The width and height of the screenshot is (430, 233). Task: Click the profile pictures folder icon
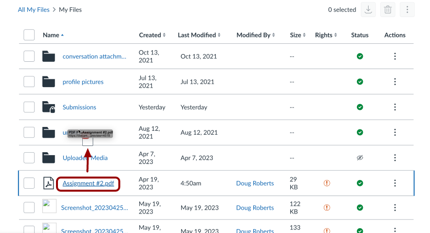[x=49, y=82]
